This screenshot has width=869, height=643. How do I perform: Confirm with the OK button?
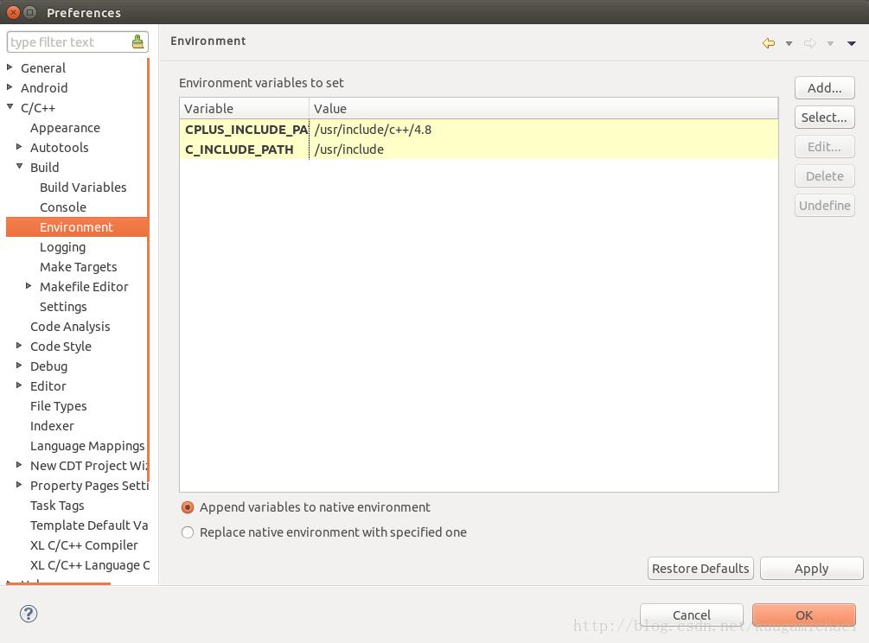pyautogui.click(x=803, y=614)
